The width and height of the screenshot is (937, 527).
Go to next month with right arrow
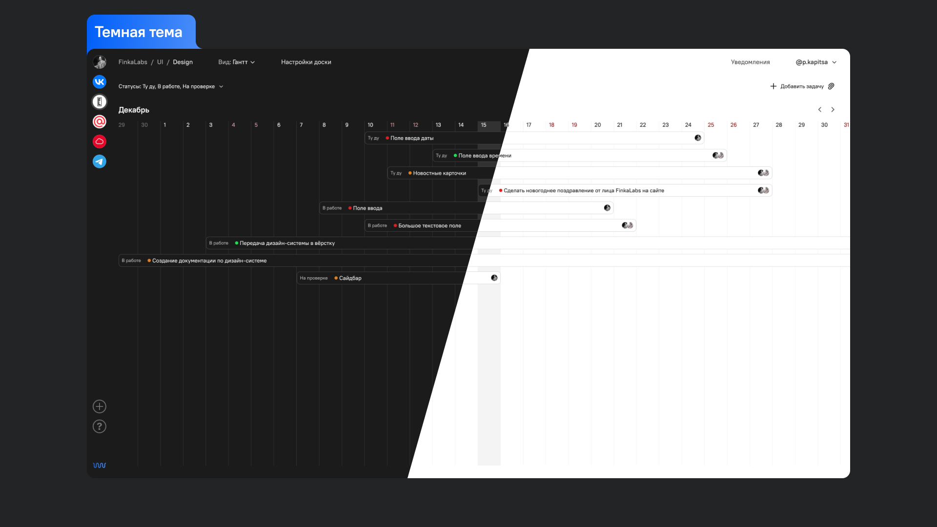click(833, 110)
